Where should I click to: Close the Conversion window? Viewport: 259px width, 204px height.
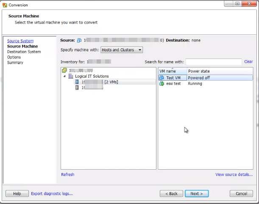(x=249, y=3)
